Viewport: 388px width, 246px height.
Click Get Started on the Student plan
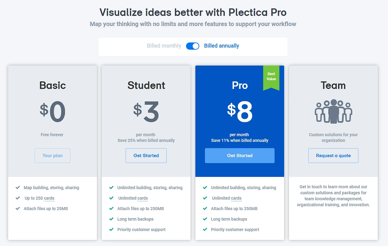(146, 156)
